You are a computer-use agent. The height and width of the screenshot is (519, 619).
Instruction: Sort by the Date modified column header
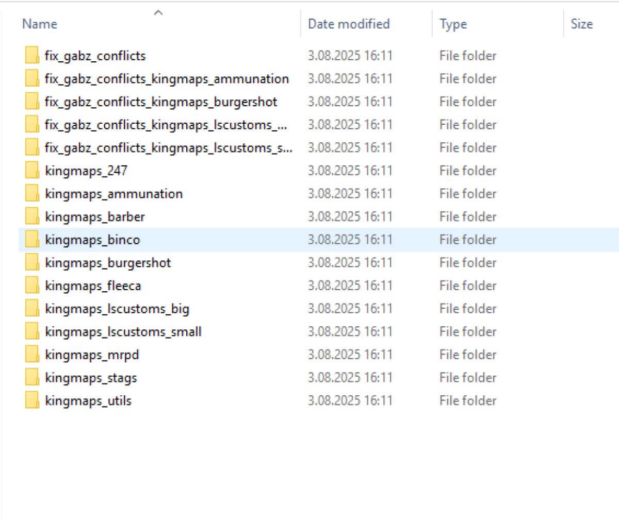pyautogui.click(x=349, y=24)
